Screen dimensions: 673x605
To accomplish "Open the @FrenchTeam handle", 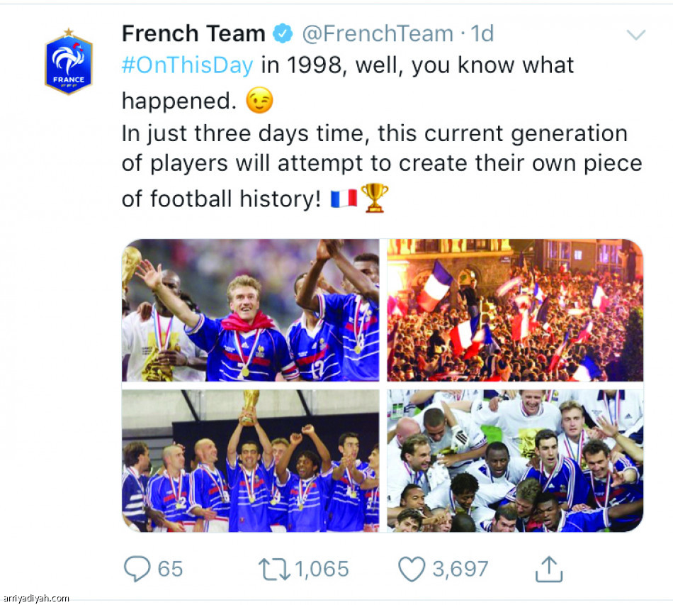I will coord(377,33).
